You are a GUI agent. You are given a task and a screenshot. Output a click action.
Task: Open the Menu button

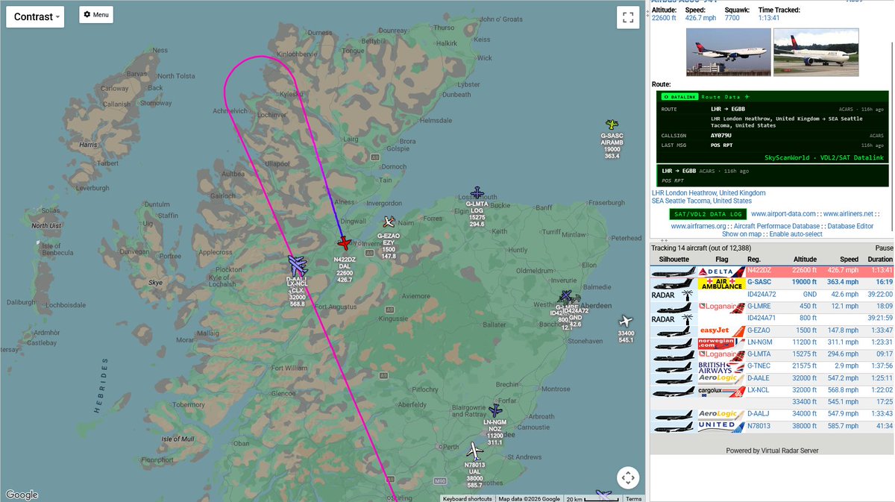(96, 14)
